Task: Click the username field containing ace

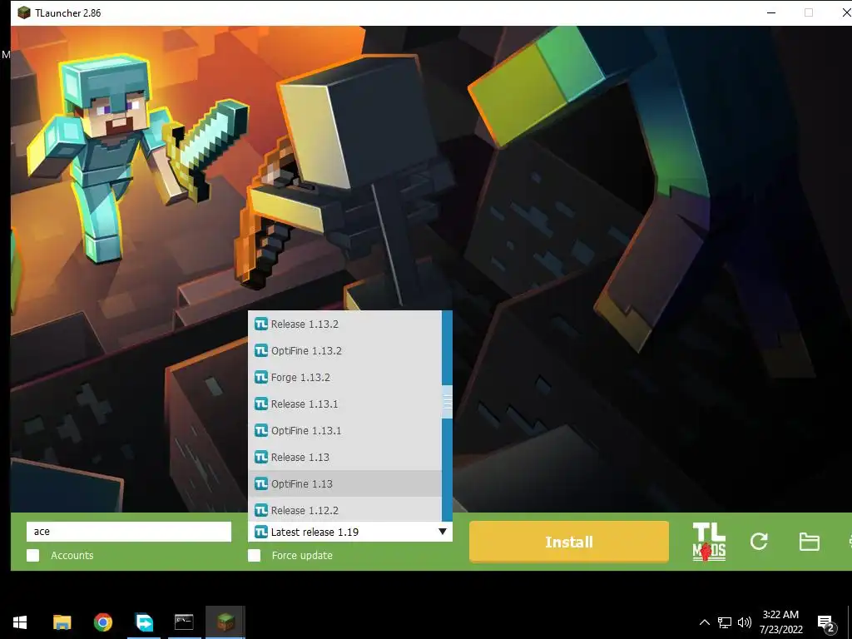Action: click(129, 532)
